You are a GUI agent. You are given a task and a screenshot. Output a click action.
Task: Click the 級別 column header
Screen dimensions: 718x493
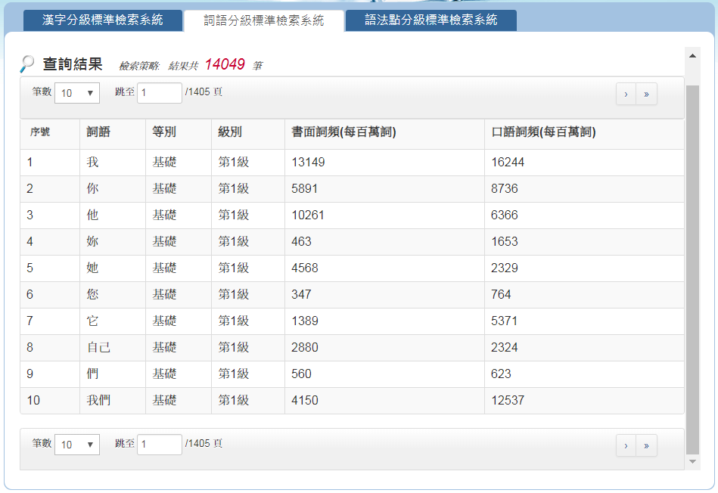(x=230, y=132)
